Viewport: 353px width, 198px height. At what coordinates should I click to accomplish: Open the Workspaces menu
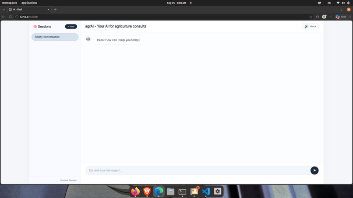pyautogui.click(x=10, y=3)
